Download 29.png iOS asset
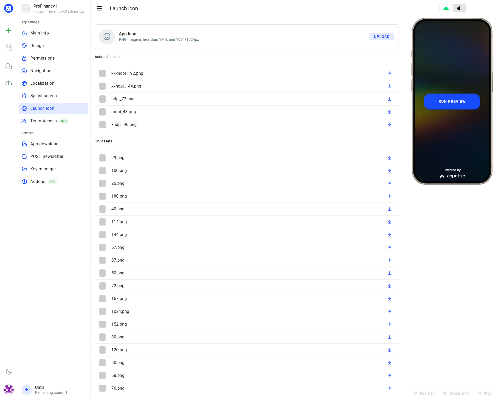 coord(390,158)
